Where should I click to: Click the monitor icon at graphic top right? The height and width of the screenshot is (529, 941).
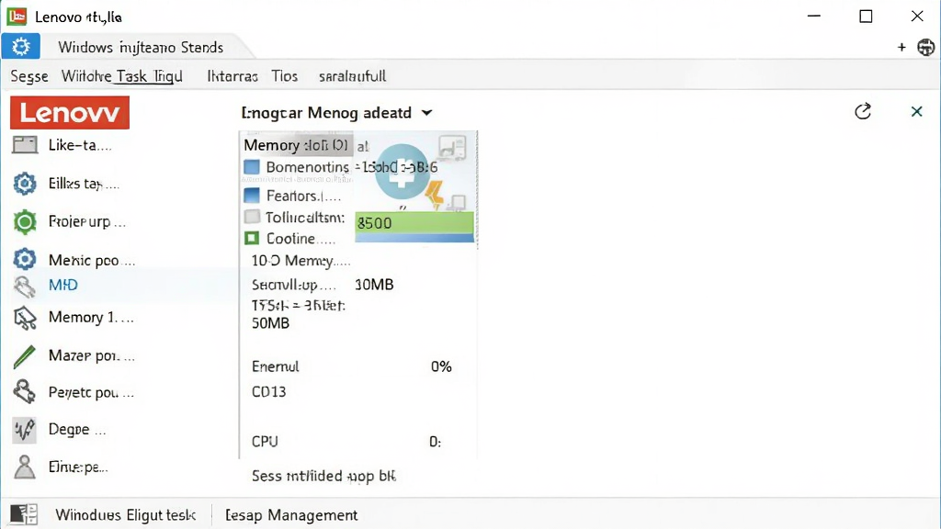(452, 147)
